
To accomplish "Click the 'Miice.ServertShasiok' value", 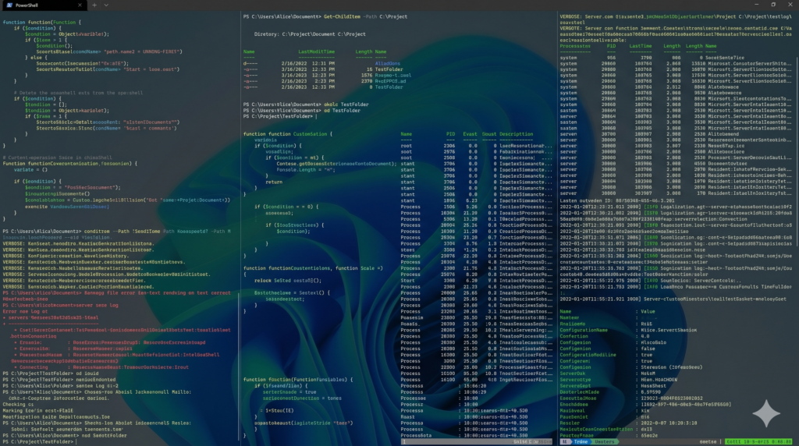I will (x=668, y=330).
